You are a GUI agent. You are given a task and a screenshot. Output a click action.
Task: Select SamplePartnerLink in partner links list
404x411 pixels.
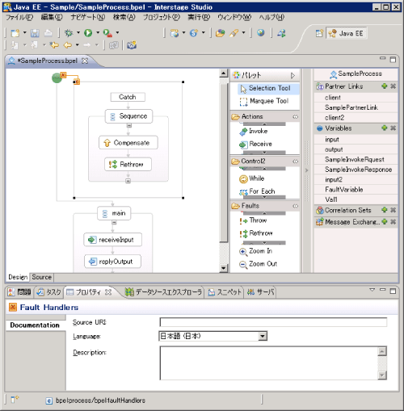[351, 107]
